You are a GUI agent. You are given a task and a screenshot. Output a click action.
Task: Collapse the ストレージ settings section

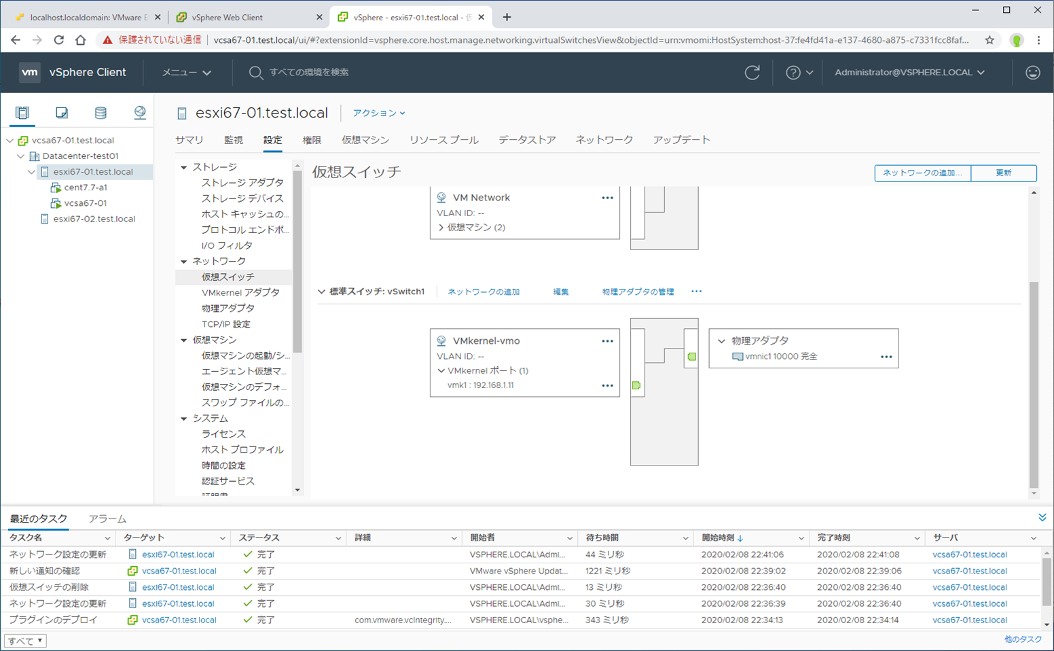[x=183, y=167]
